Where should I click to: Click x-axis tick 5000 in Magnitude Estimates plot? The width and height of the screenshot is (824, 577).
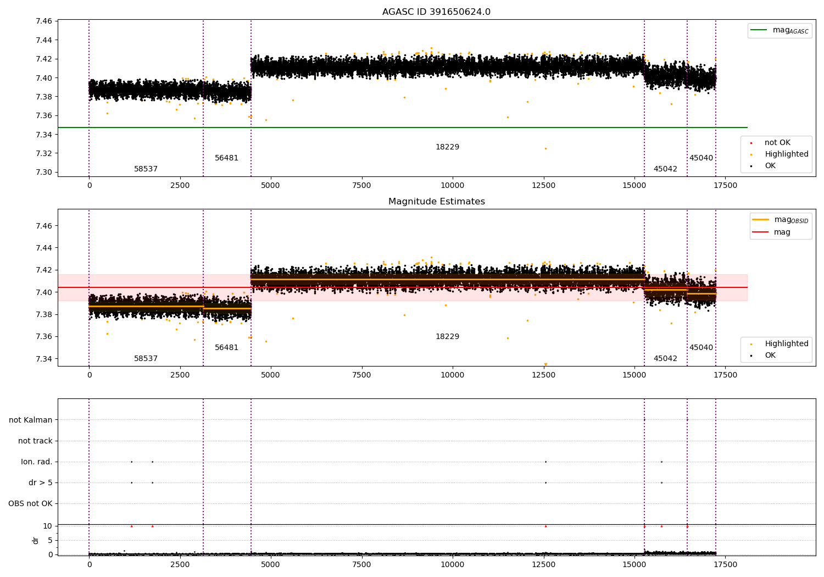(x=271, y=375)
